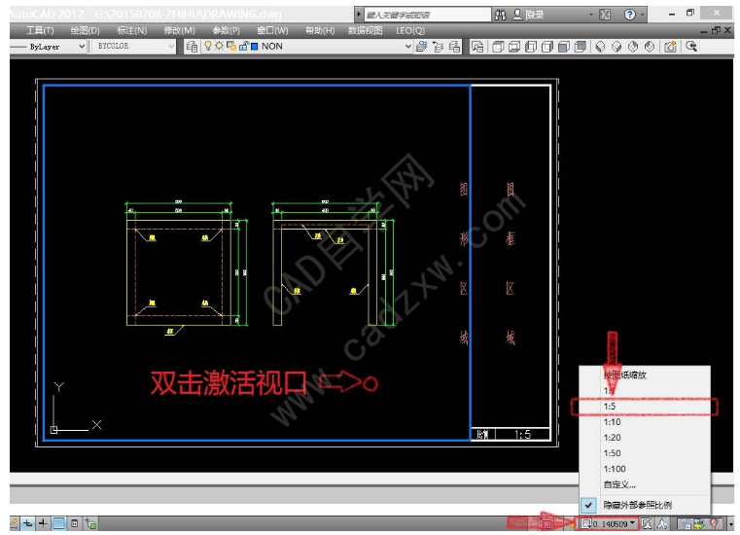Toggle layer freeze sun icon
This screenshot has width=740, height=535.
click(x=219, y=46)
